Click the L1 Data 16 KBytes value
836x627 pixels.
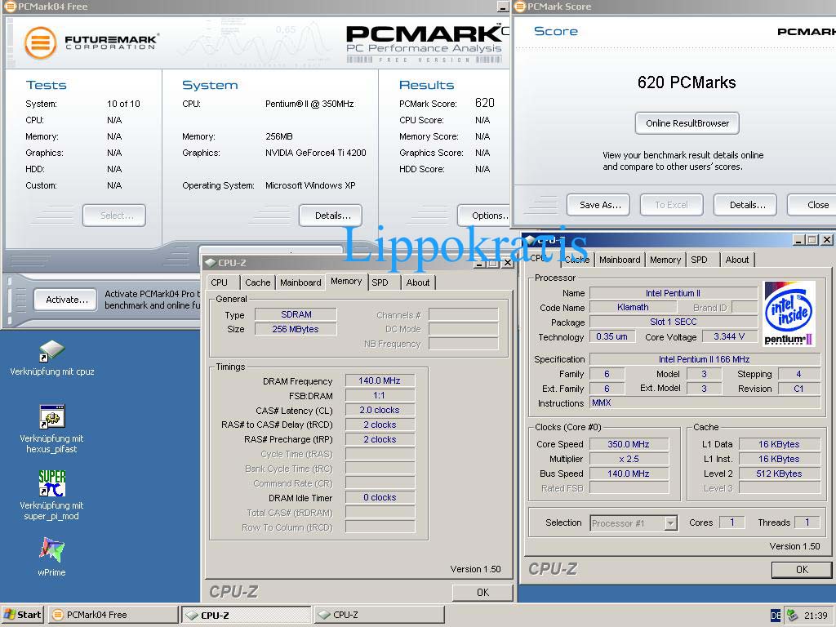[779, 444]
